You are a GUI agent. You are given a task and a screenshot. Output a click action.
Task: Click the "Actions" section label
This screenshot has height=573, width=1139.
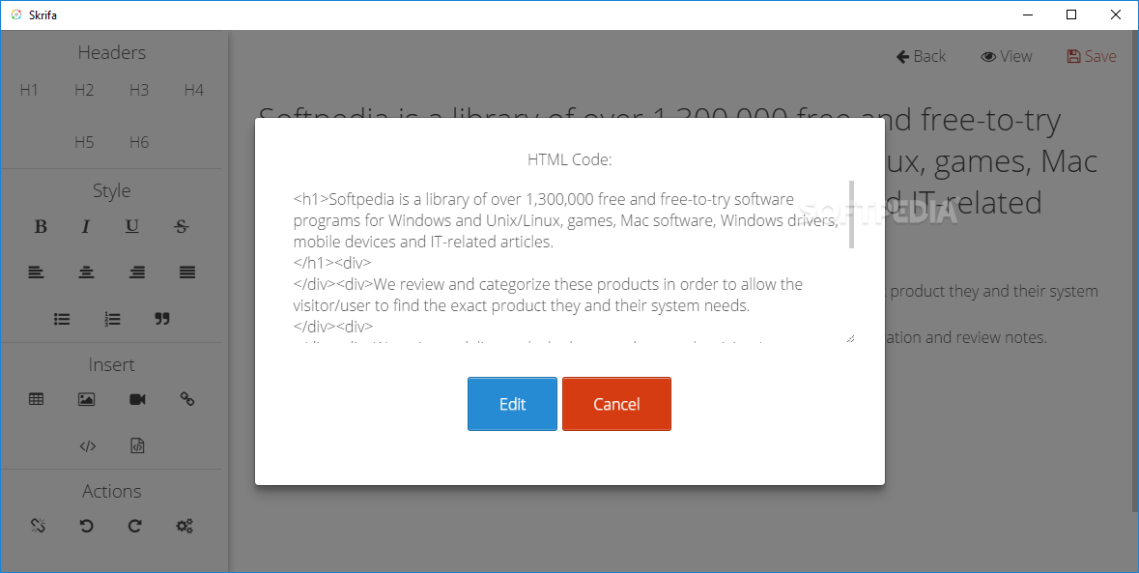(112, 491)
